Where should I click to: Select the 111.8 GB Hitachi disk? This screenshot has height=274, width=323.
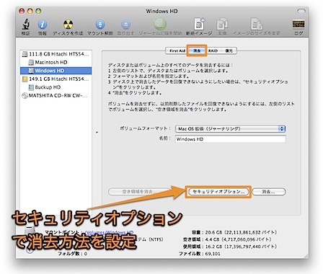pos(56,54)
